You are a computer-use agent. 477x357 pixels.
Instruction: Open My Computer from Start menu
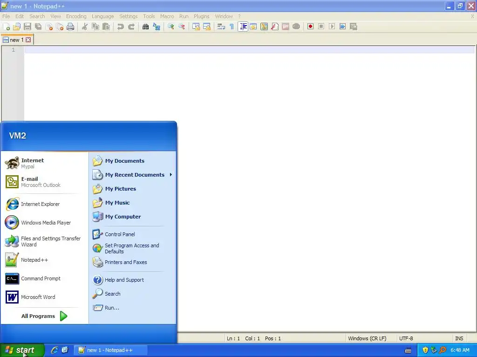coord(133,217)
